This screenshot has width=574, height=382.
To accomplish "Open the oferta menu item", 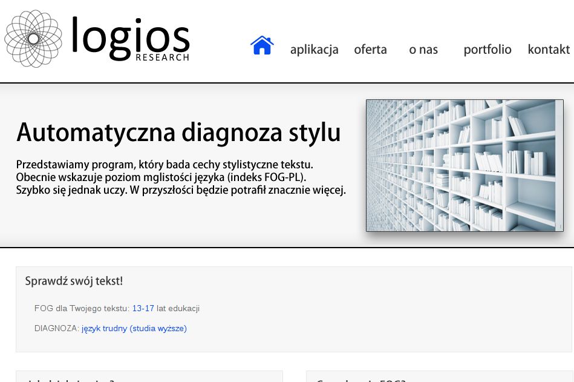I will [370, 50].
